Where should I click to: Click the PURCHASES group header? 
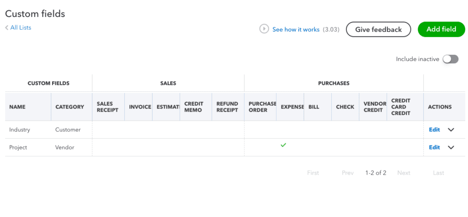point(334,83)
